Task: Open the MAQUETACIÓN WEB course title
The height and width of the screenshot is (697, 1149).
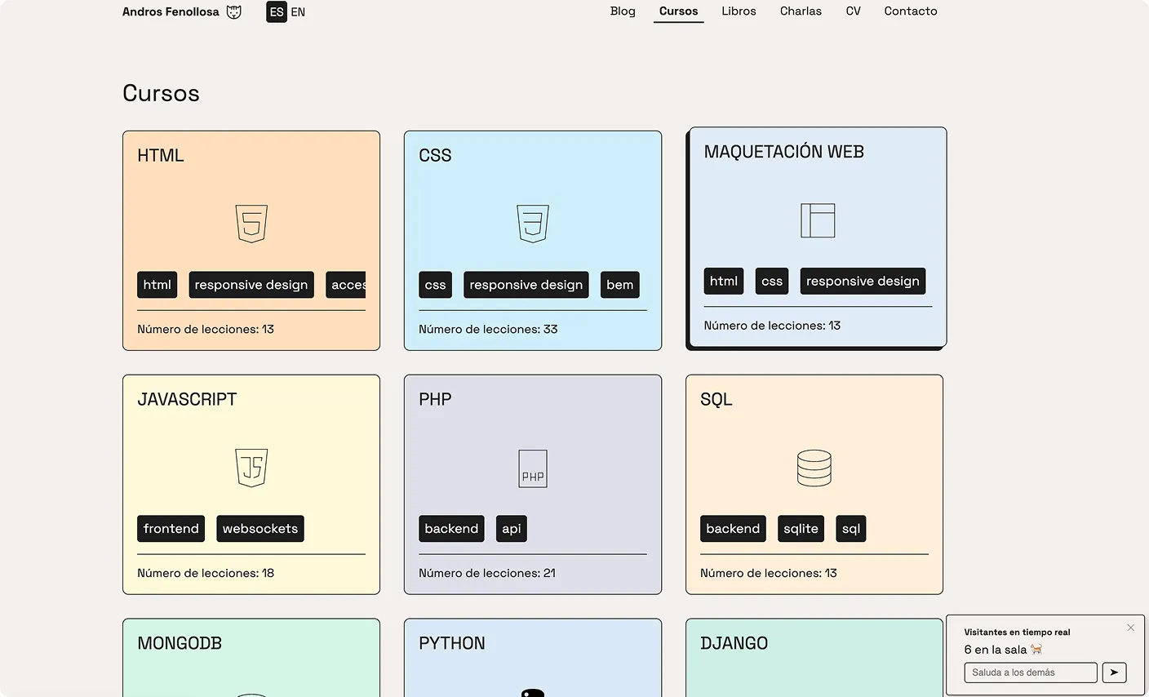Action: 784,152
